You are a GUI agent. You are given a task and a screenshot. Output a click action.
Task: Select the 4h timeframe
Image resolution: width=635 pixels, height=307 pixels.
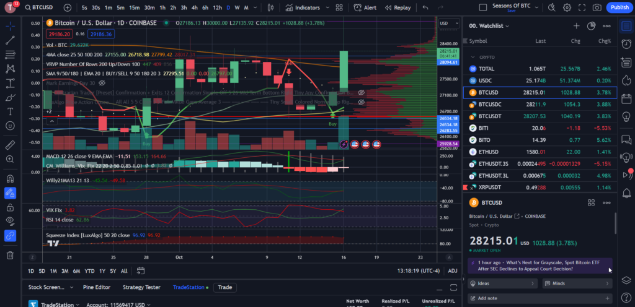194,7
